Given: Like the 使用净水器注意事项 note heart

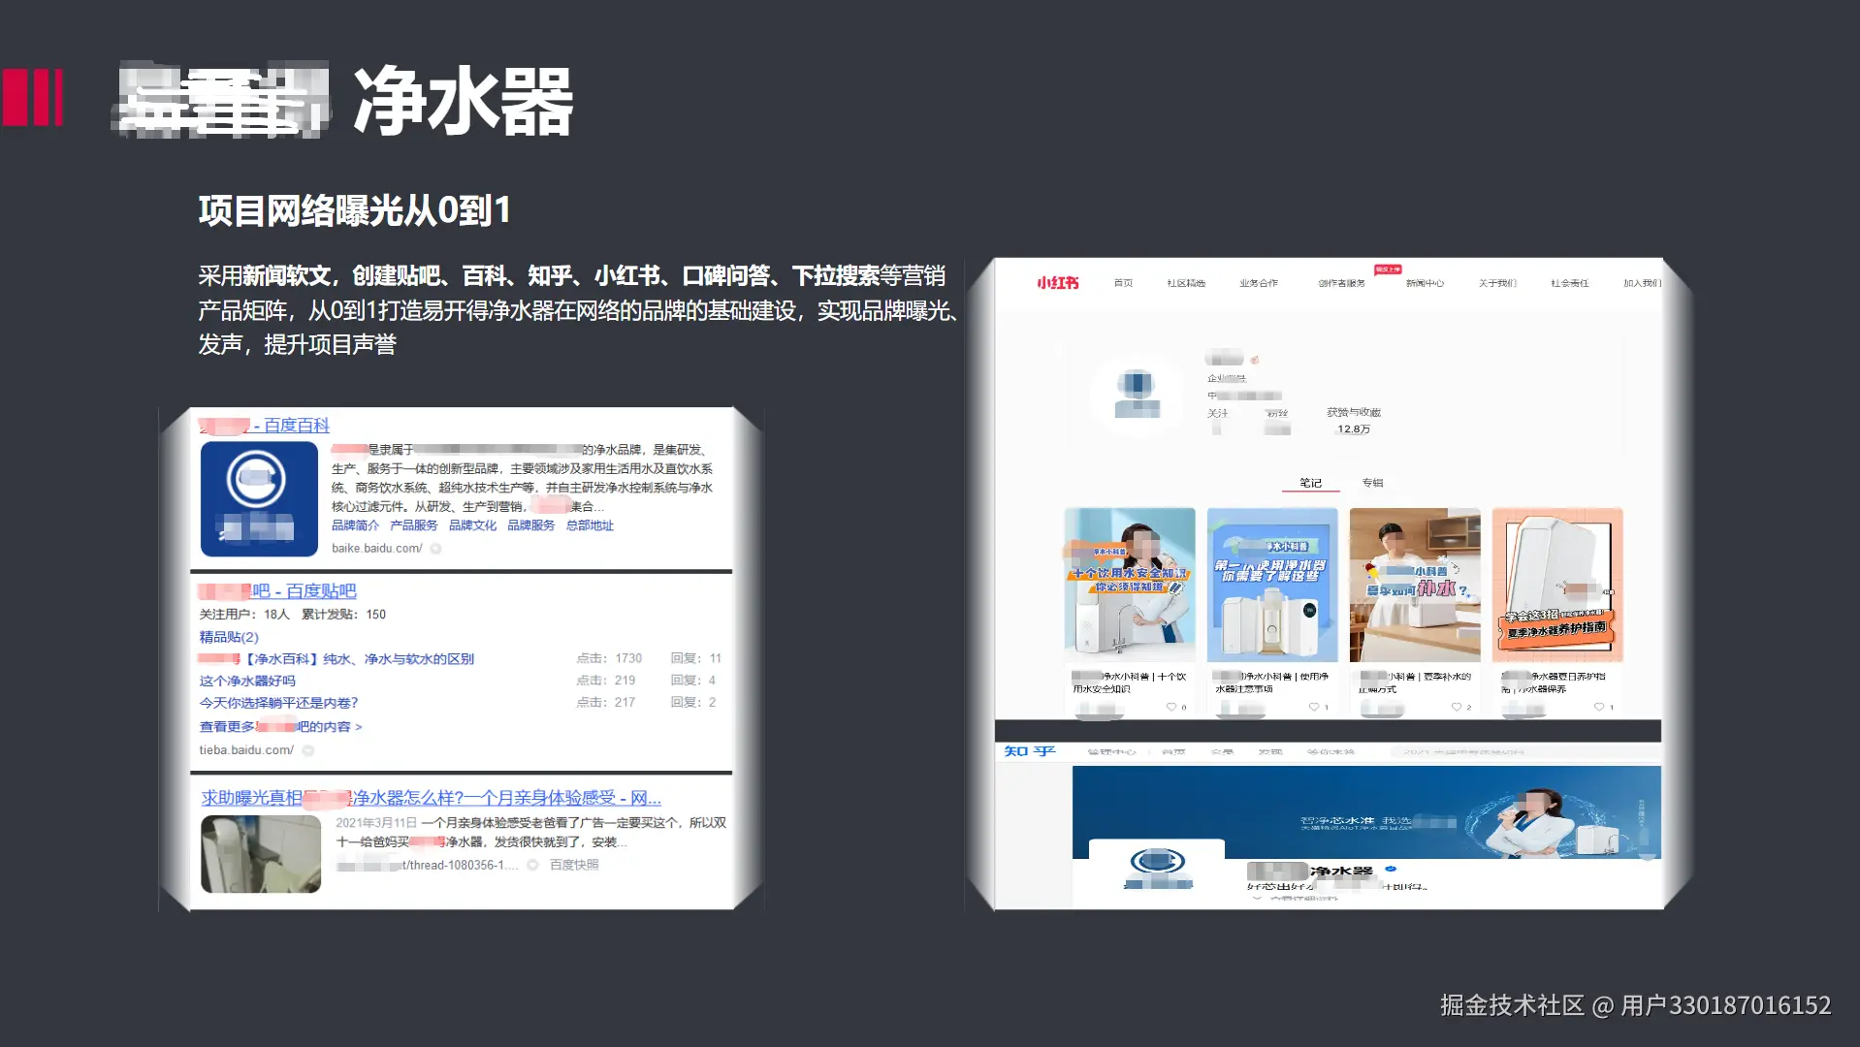Looking at the screenshot, I should [1313, 708].
